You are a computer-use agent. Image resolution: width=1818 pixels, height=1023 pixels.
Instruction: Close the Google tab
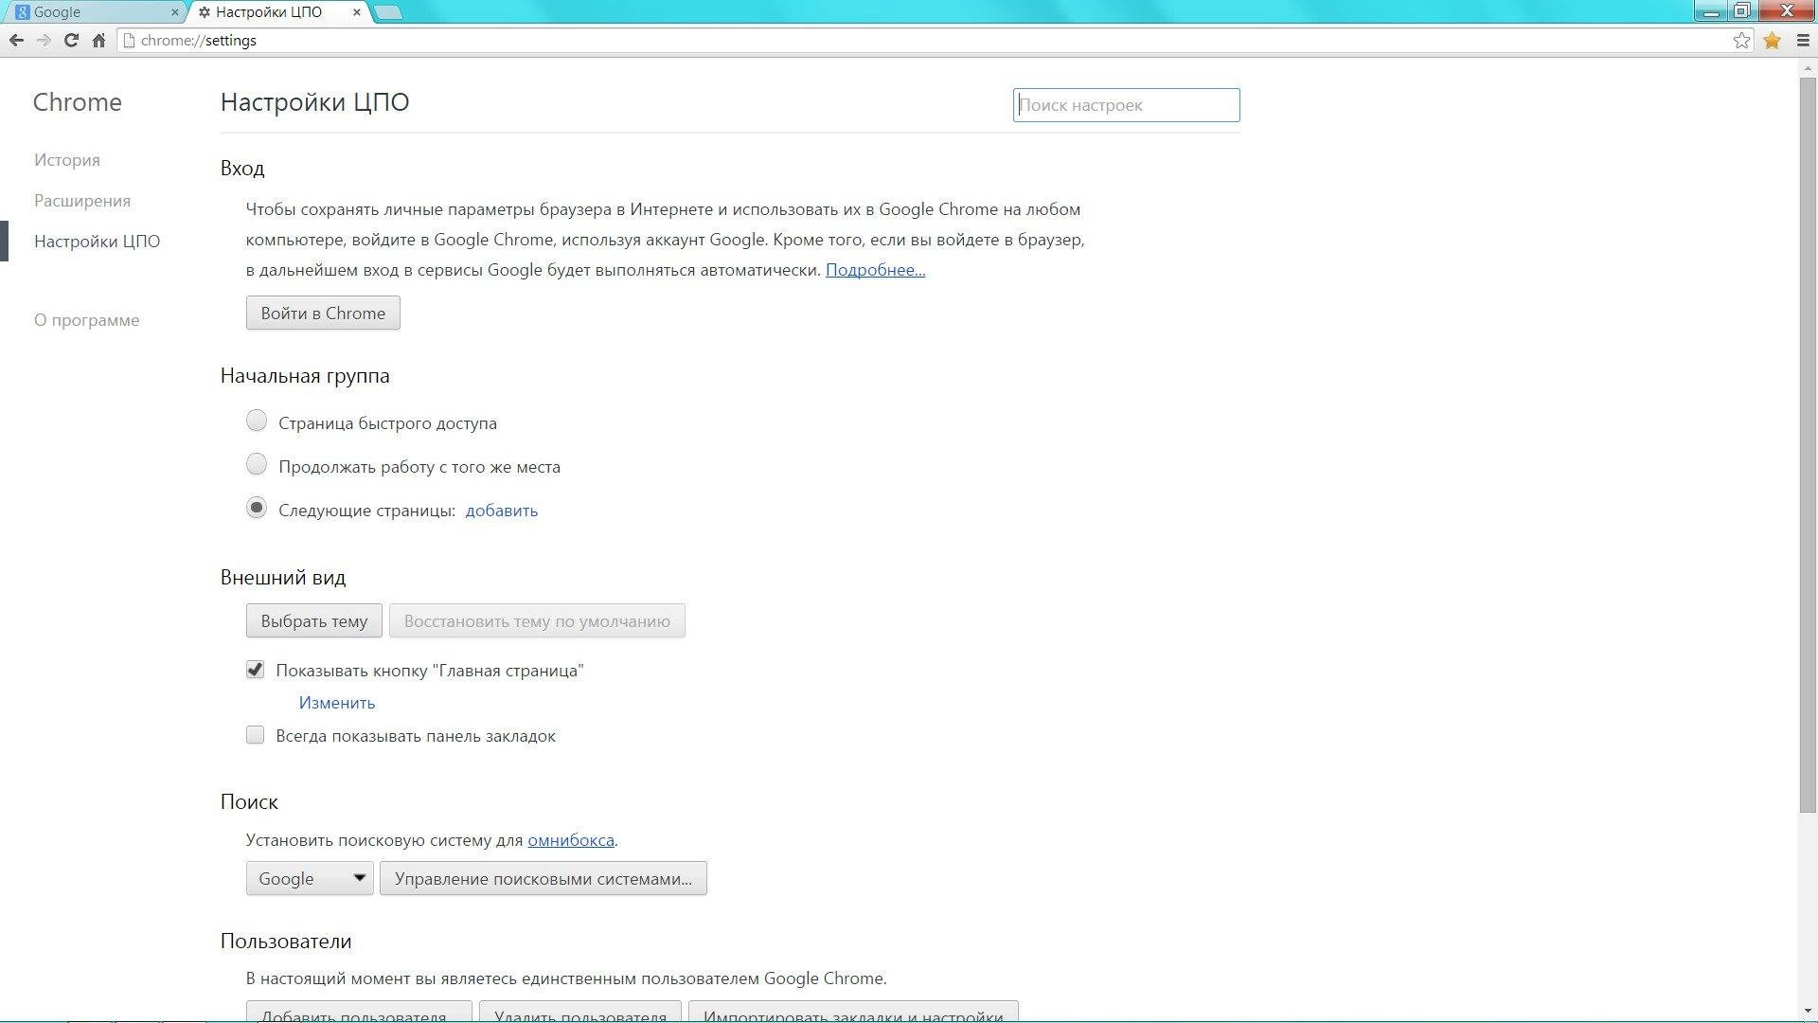click(x=174, y=12)
